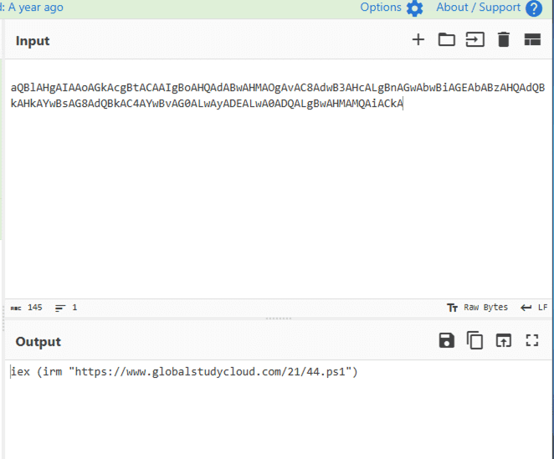Click the divider handle between Input and Output
554x459 pixels.
(277, 319)
